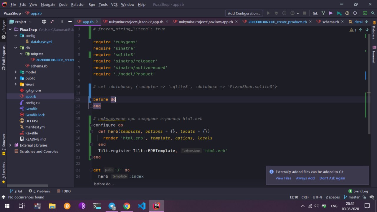Viewport: 377px width, 212px height.
Task: Toggle the Pull Requests side tab
Action: [4, 57]
